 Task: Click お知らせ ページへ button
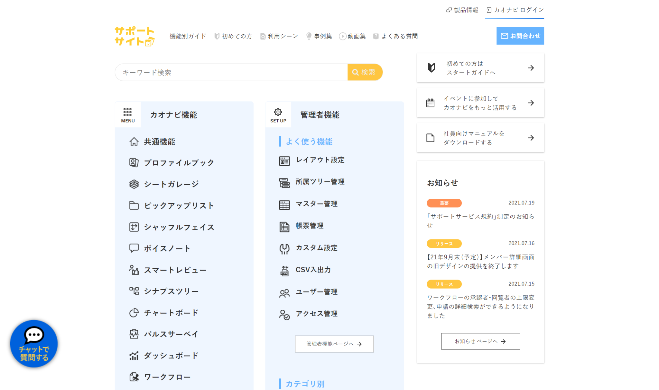[x=480, y=341]
